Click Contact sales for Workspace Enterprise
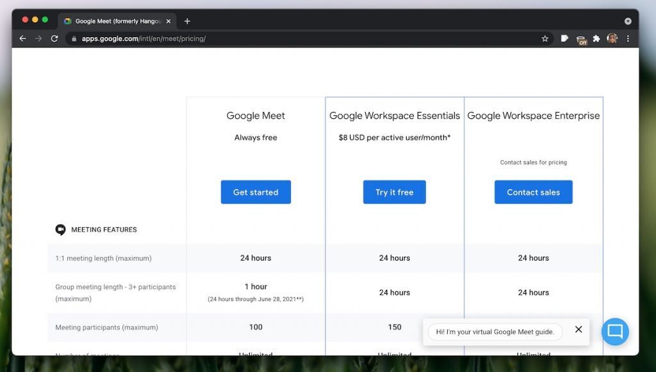Image resolution: width=656 pixels, height=372 pixels. (533, 192)
